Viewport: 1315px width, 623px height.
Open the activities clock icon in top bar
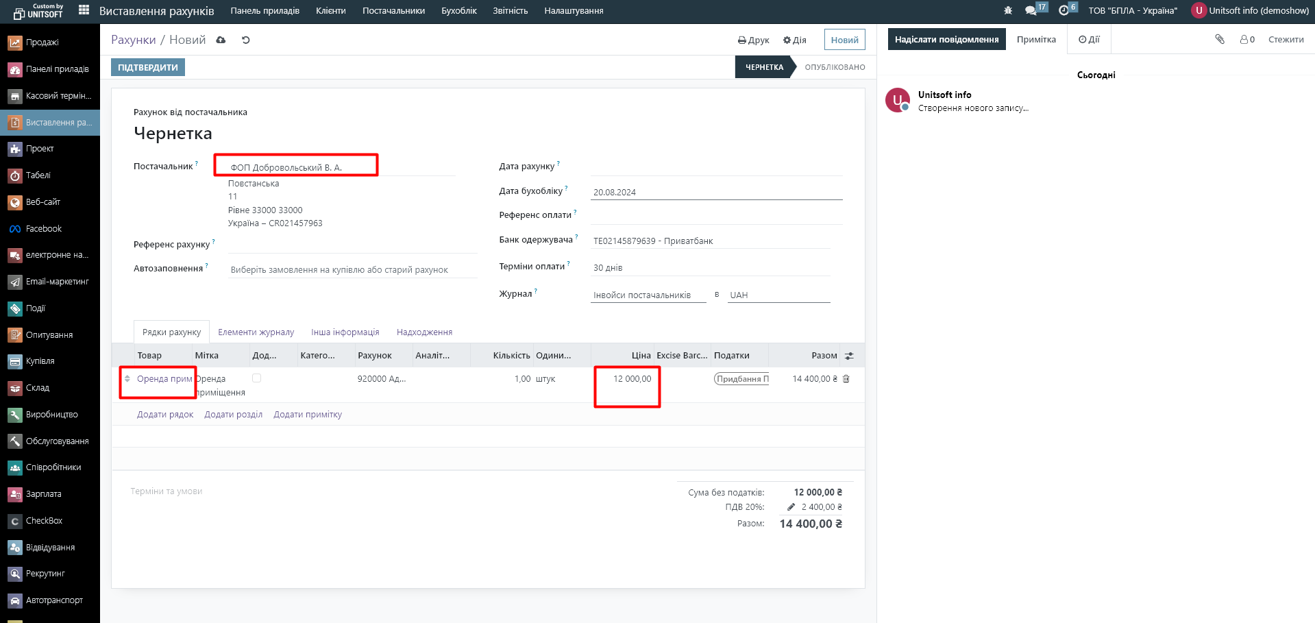[x=1064, y=11]
